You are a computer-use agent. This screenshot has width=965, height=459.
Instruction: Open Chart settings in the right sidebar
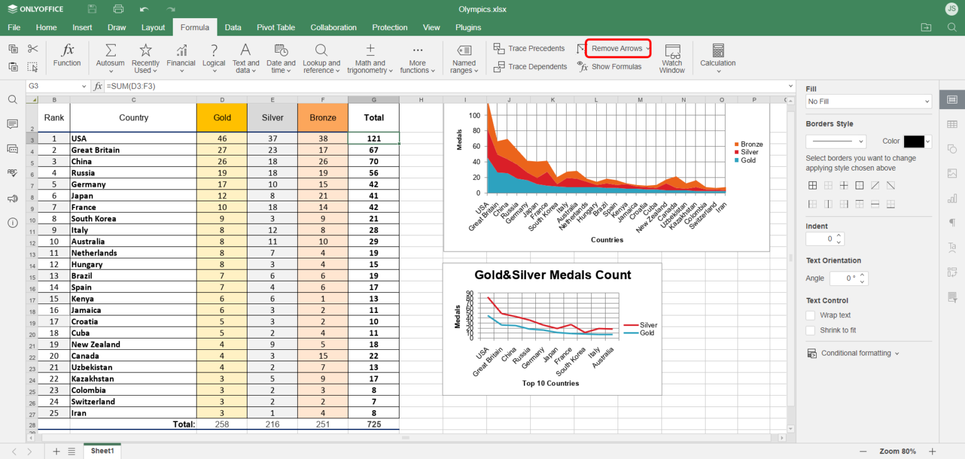click(x=952, y=199)
